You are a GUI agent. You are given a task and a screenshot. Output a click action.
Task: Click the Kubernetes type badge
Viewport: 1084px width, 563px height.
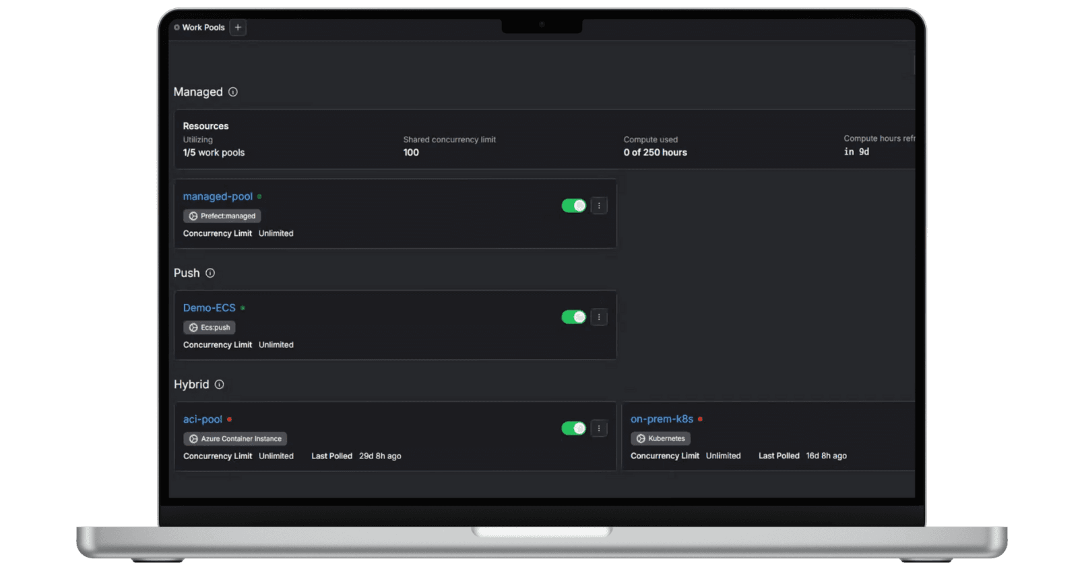click(660, 438)
